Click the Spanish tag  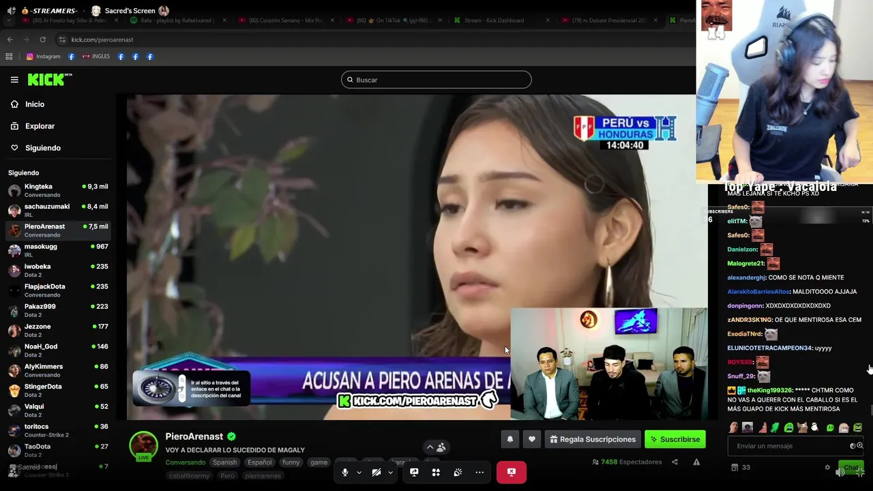tap(224, 462)
